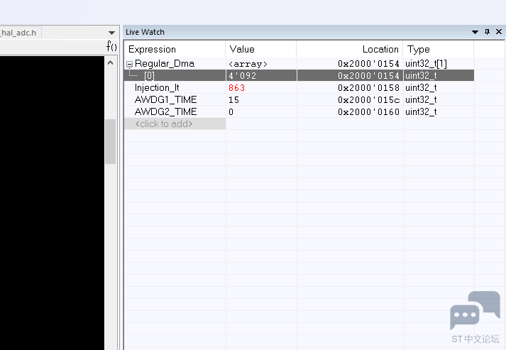The width and height of the screenshot is (506, 350).
Task: Click the <array> value cell
Action: [261, 64]
